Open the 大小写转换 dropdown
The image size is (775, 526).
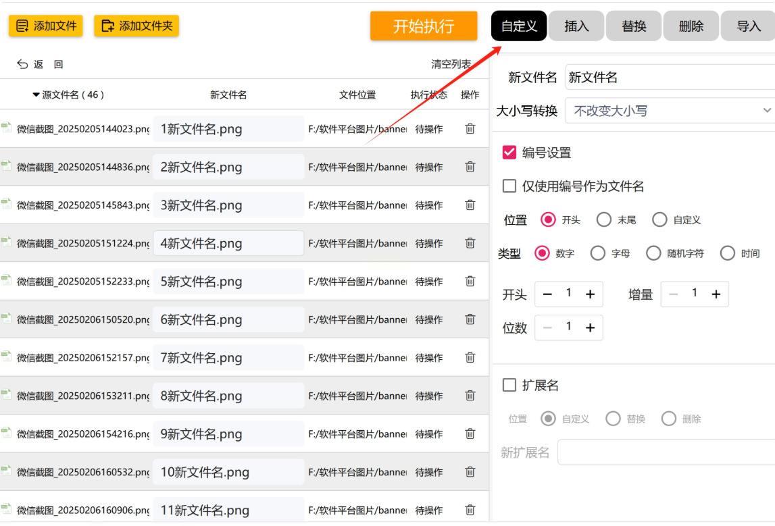670,111
